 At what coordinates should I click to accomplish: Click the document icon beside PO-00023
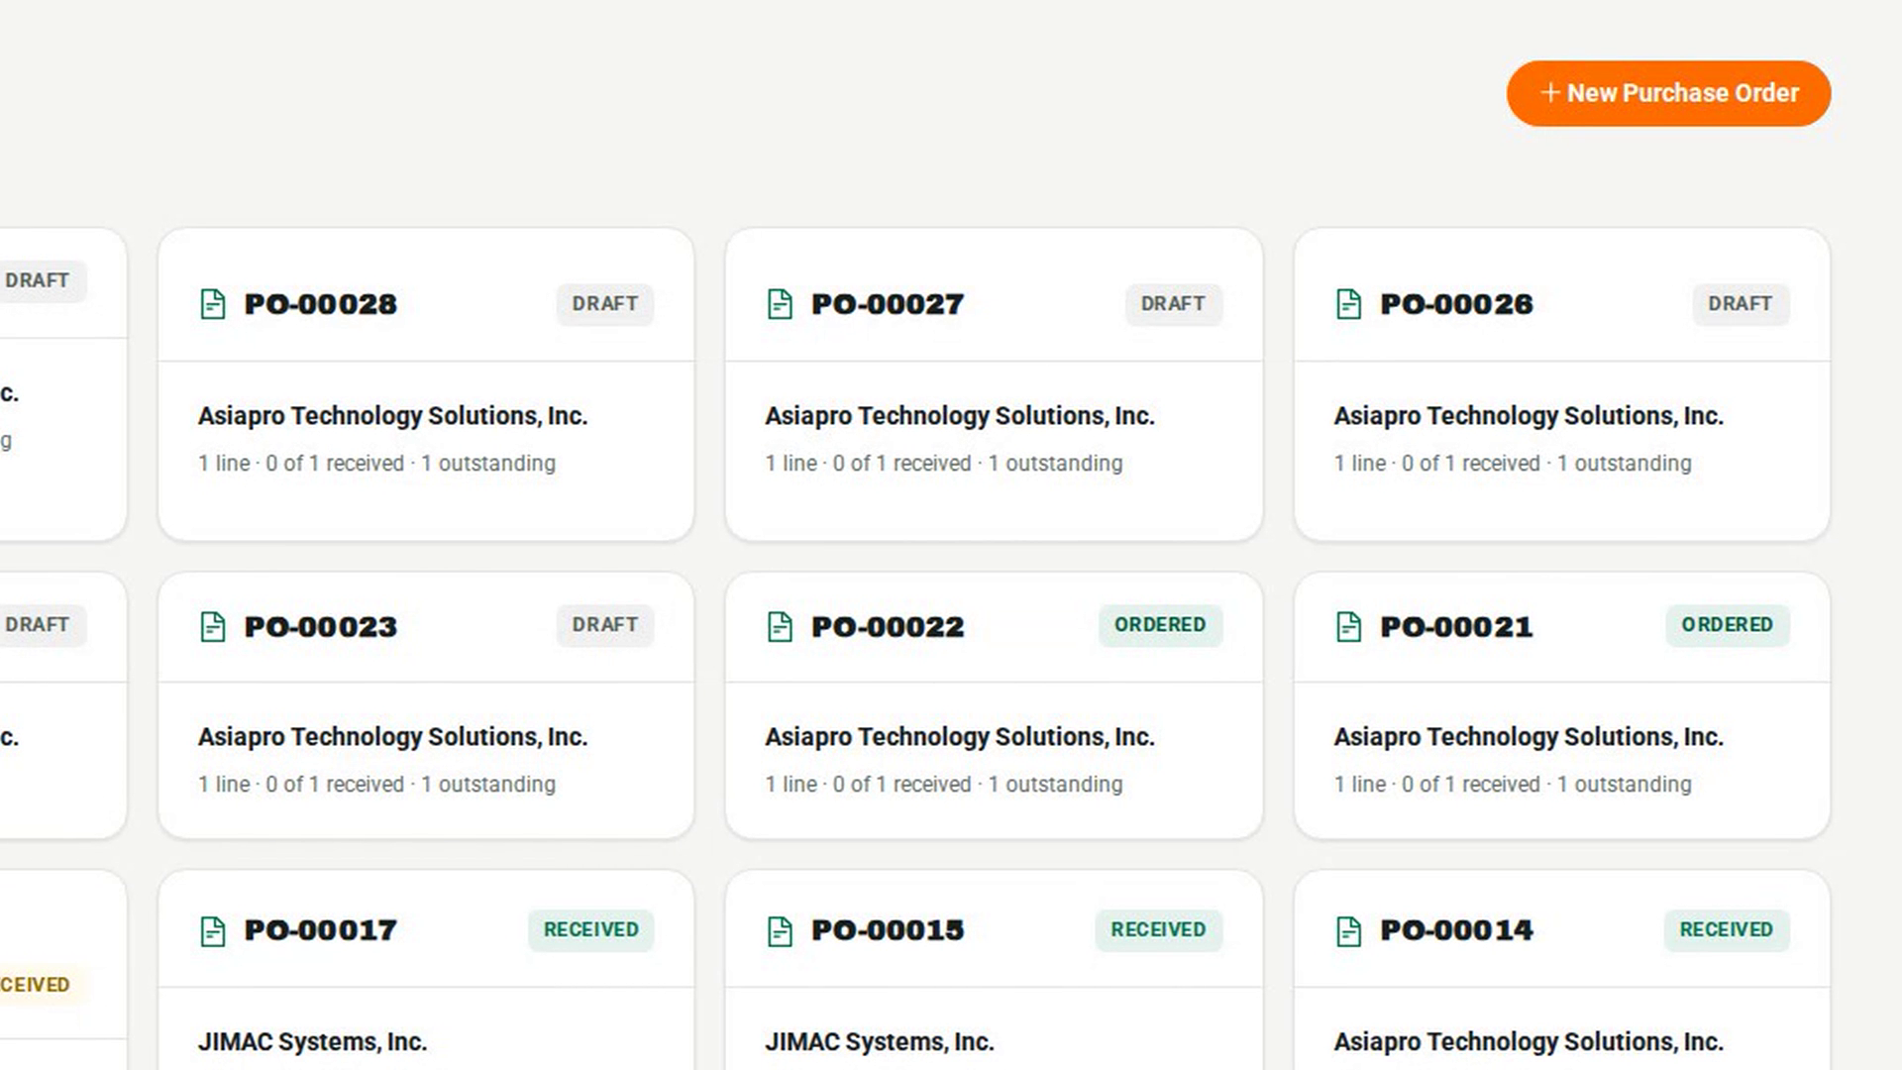tap(213, 627)
